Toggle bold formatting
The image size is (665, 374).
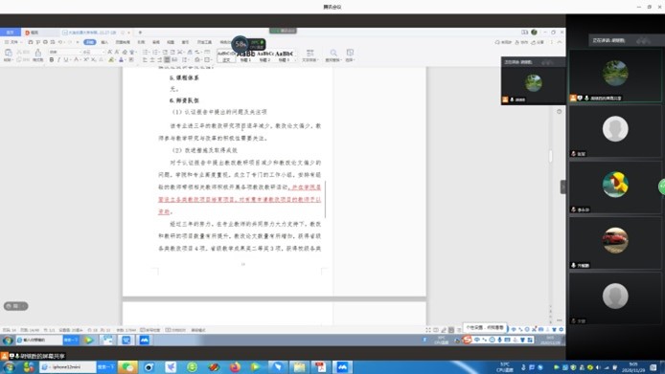[x=52, y=60]
